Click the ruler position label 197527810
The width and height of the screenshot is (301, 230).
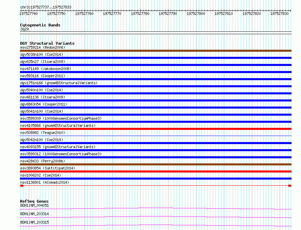pos(224,14)
